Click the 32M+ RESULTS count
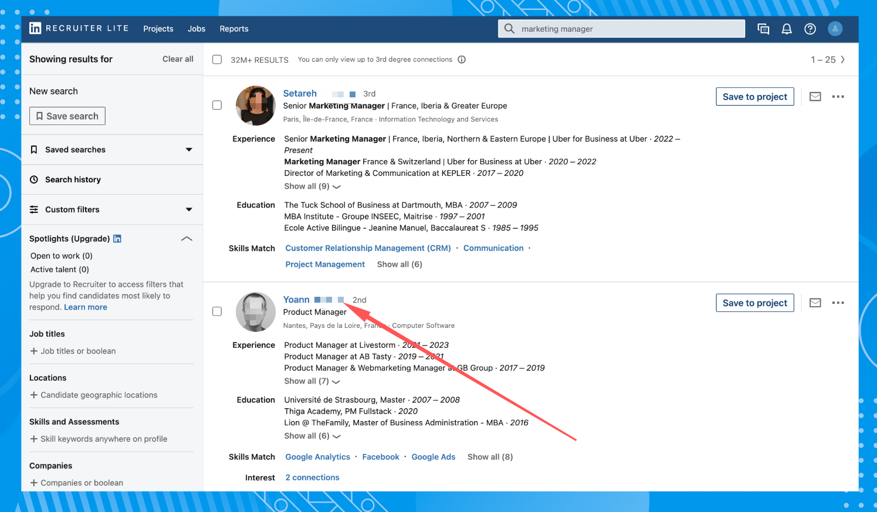Screen dimensions: 877x512 point(259,60)
